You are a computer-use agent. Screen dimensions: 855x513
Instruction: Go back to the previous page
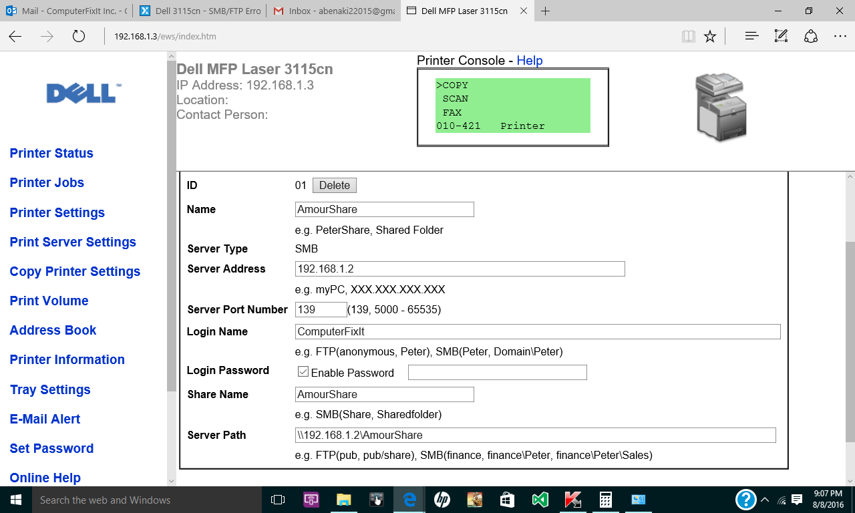15,37
